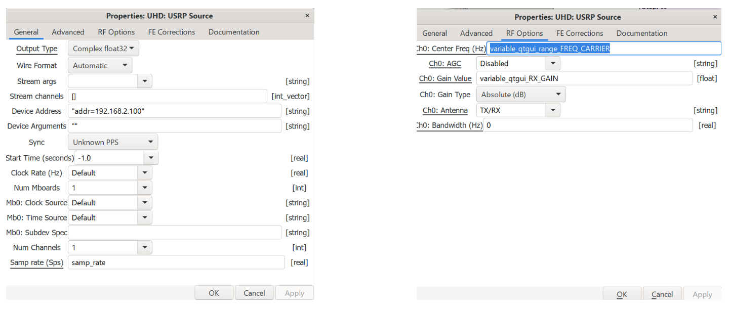Expand Mb0 Clock Source dropdown arrow

145,202
